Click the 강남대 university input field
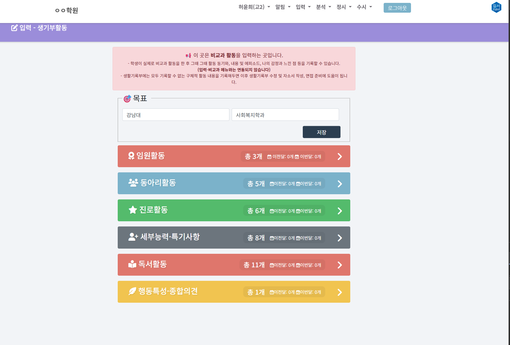This screenshot has width=510, height=345. (x=176, y=115)
